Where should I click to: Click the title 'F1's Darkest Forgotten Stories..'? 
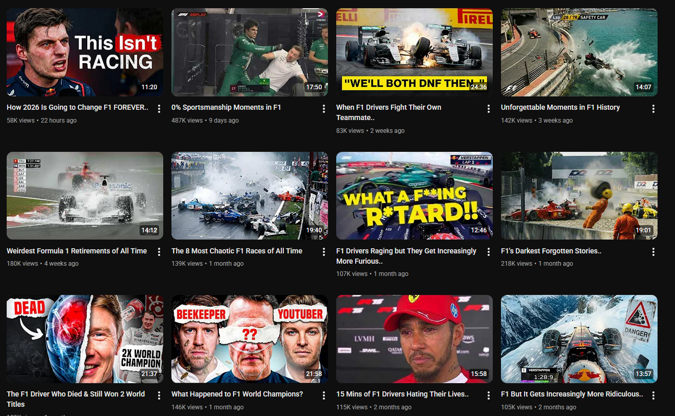tap(551, 251)
